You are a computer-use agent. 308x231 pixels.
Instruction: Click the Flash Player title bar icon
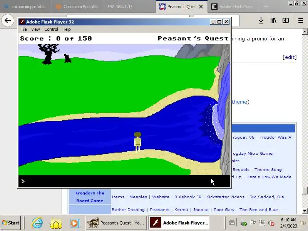point(22,22)
